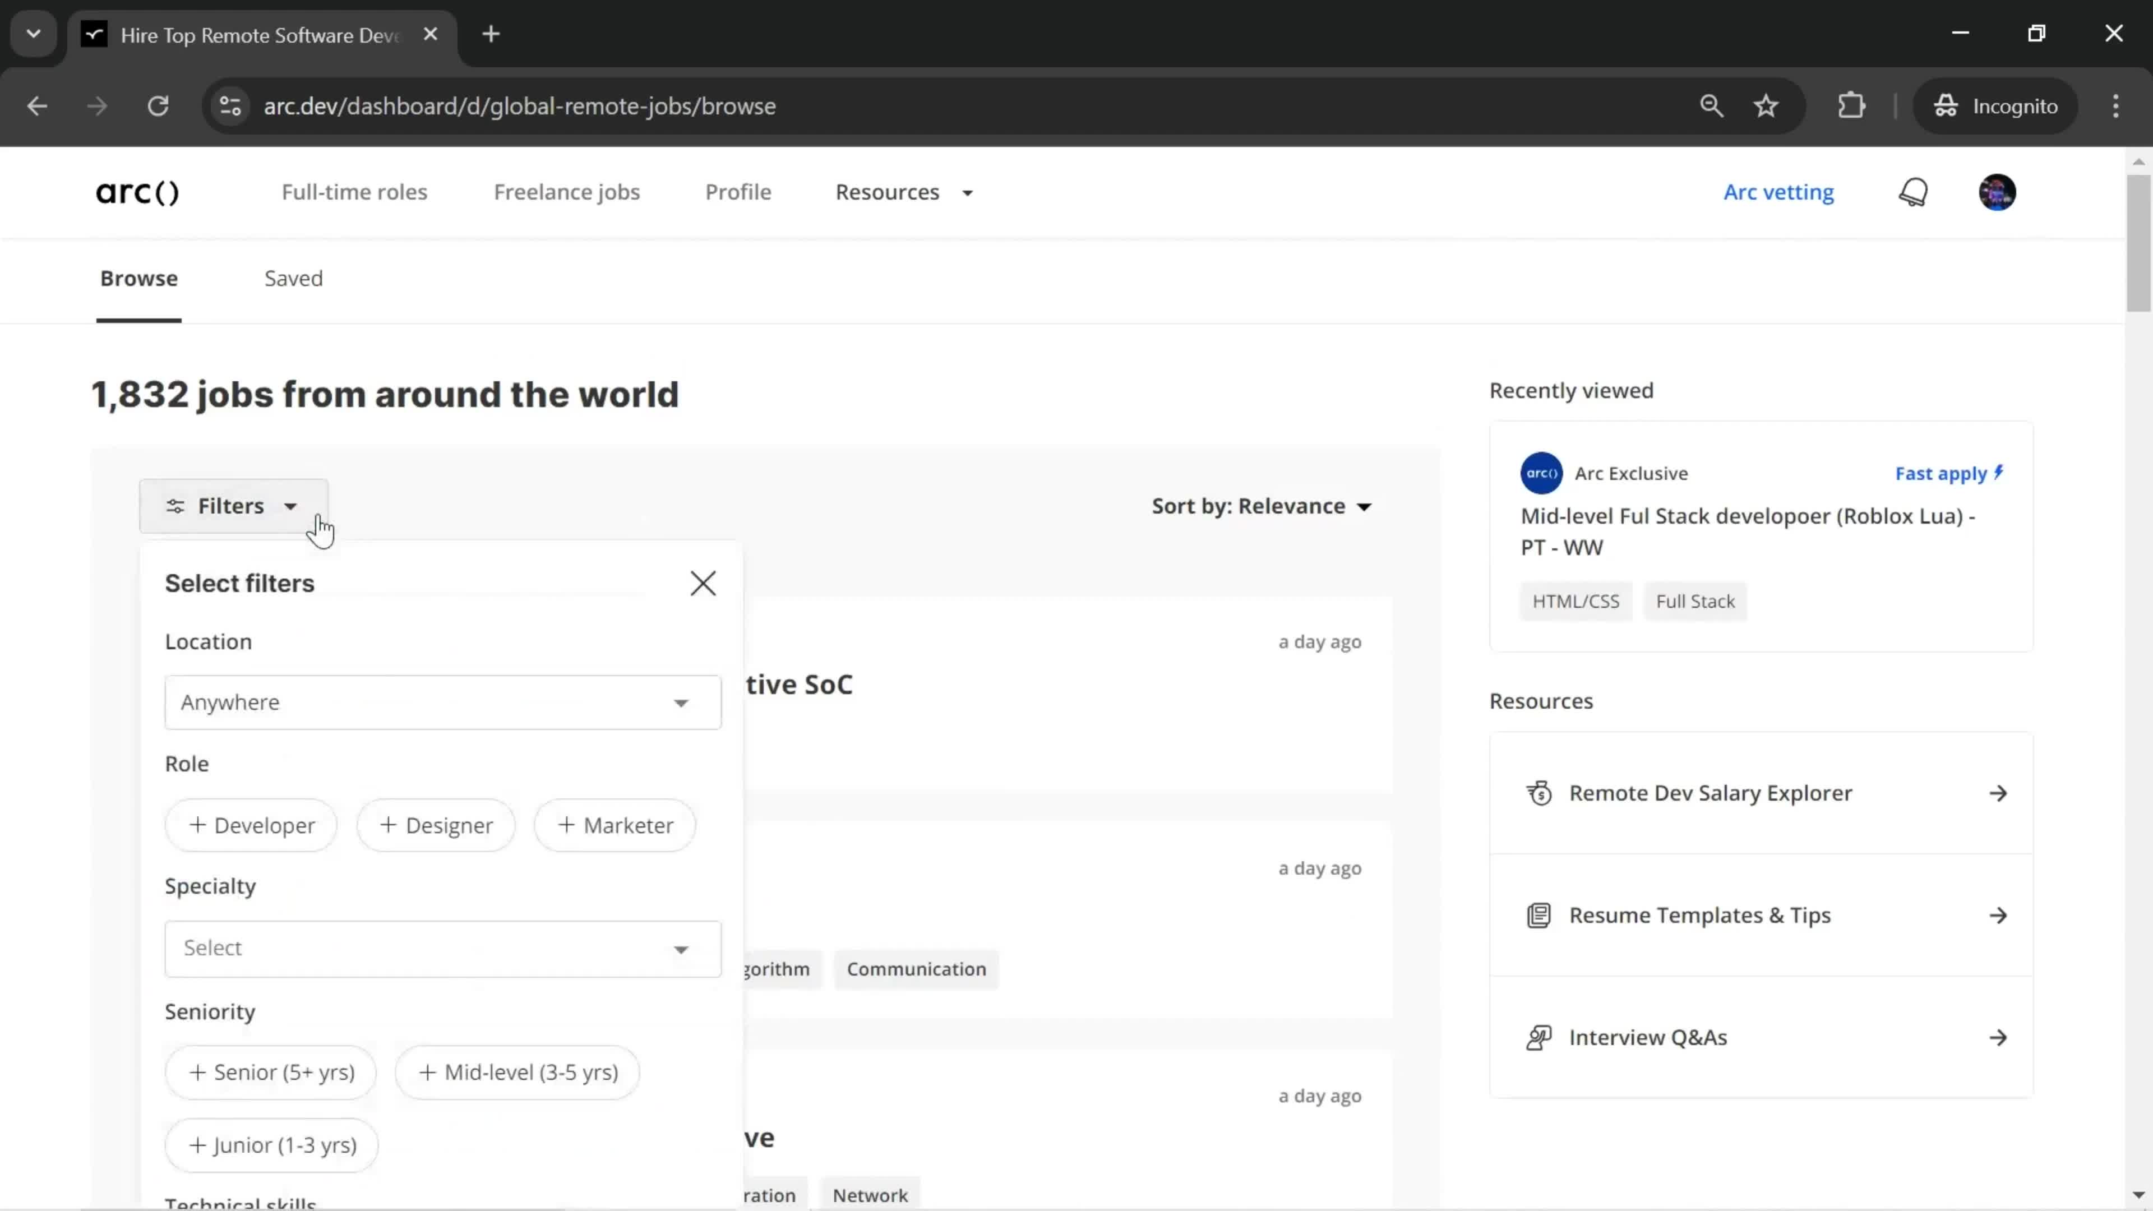Switch to the Saved tab
This screenshot has height=1211, width=2153.
pyautogui.click(x=293, y=278)
